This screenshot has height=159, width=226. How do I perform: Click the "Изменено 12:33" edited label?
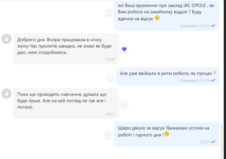point(194,26)
